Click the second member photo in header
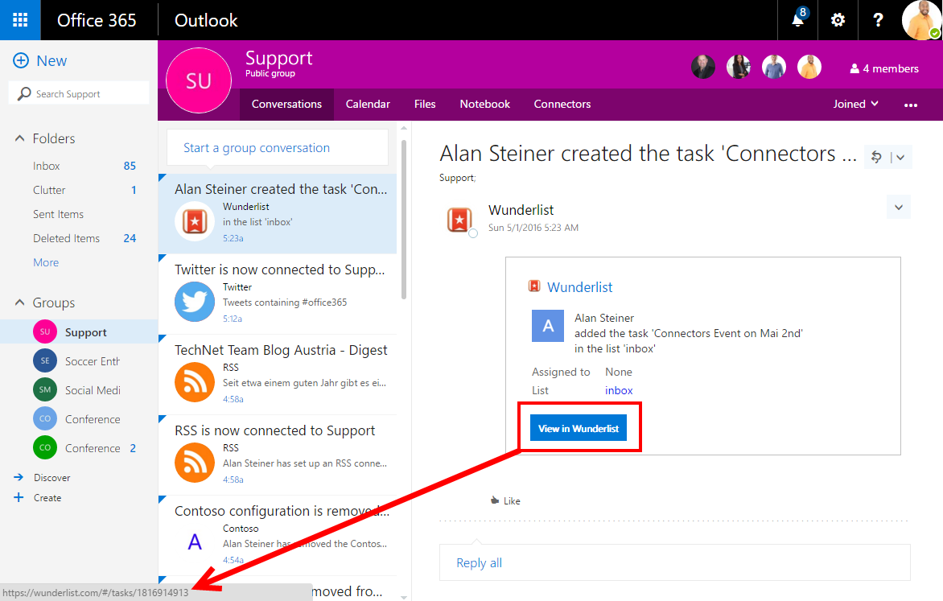This screenshot has height=601, width=943. tap(739, 67)
